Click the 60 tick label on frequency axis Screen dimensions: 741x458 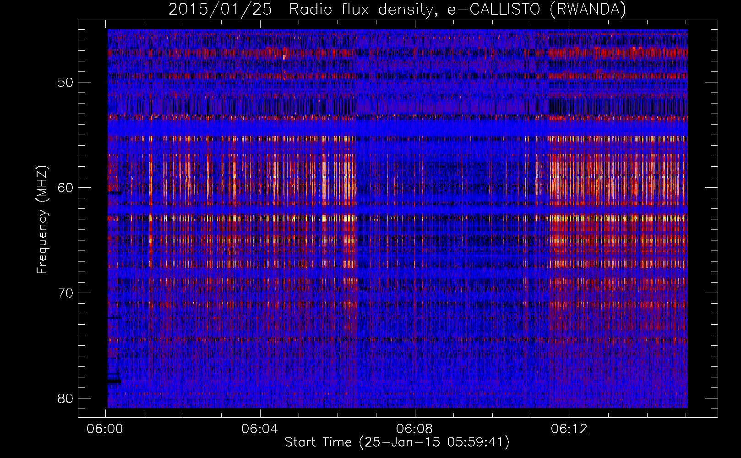[x=66, y=188]
